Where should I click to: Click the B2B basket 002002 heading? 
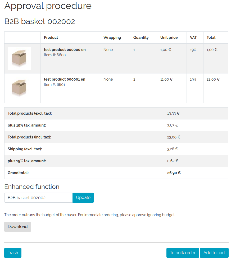40,21
